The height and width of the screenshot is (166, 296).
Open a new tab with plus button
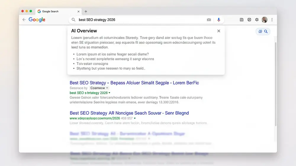pyautogui.click(x=86, y=12)
